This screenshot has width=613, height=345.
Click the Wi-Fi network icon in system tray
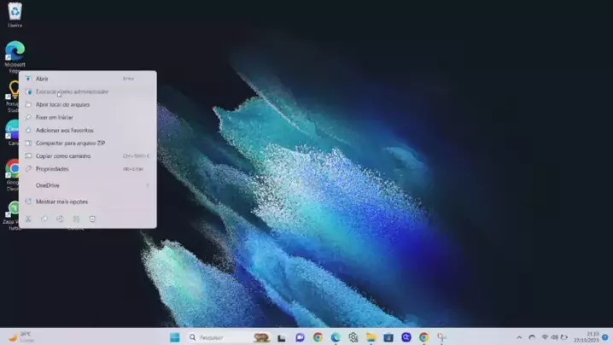pos(545,337)
